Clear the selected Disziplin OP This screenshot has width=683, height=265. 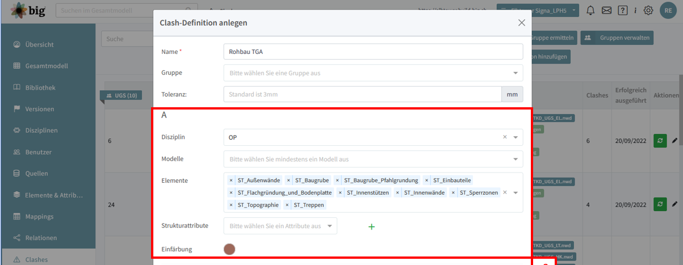click(x=505, y=137)
